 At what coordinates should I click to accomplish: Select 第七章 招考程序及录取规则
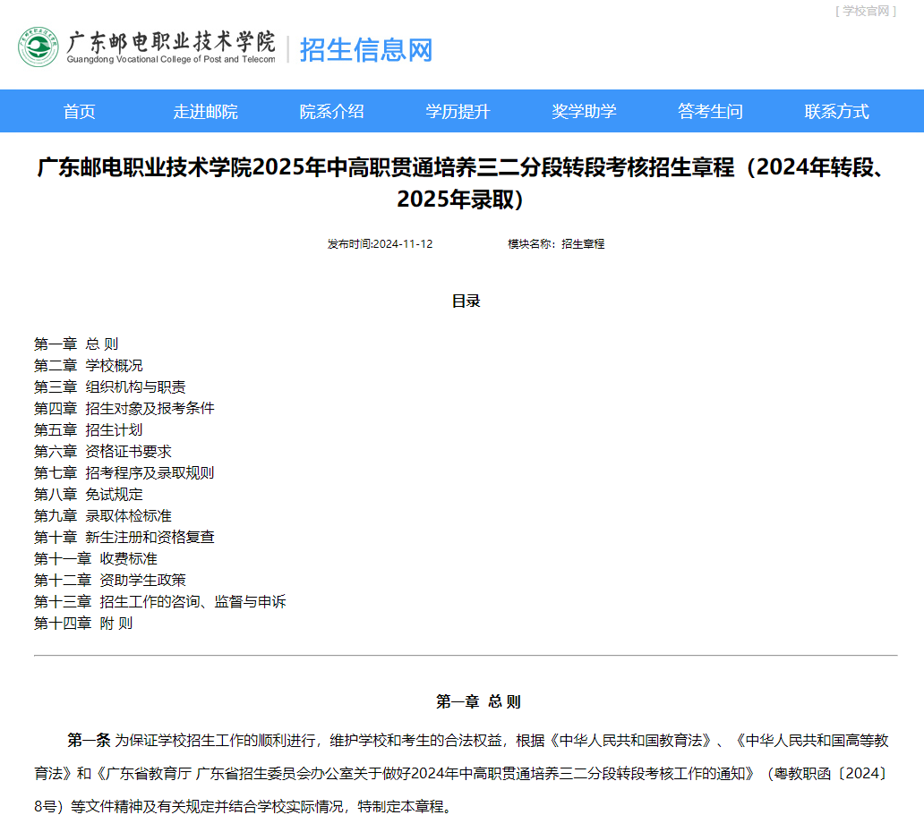pyautogui.click(x=124, y=472)
